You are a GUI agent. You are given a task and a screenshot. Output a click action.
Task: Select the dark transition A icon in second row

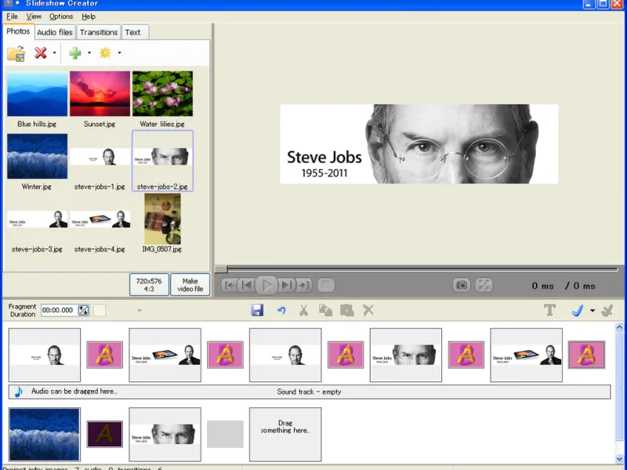point(105,434)
